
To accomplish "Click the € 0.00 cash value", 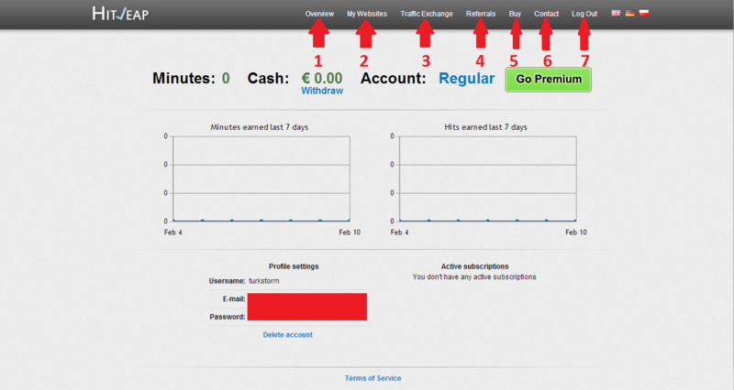I will pyautogui.click(x=322, y=78).
